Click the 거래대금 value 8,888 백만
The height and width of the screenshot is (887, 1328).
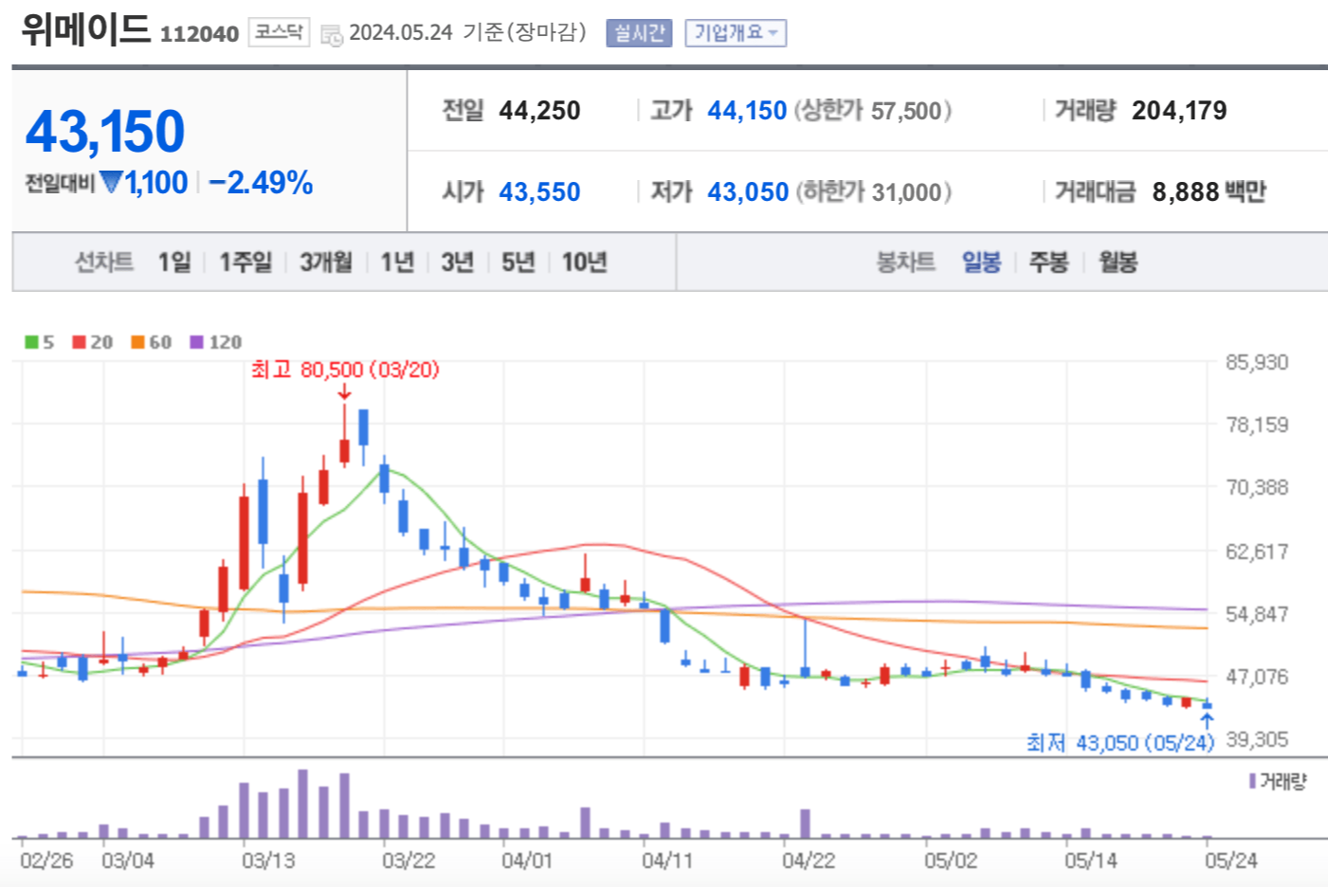(x=1210, y=192)
